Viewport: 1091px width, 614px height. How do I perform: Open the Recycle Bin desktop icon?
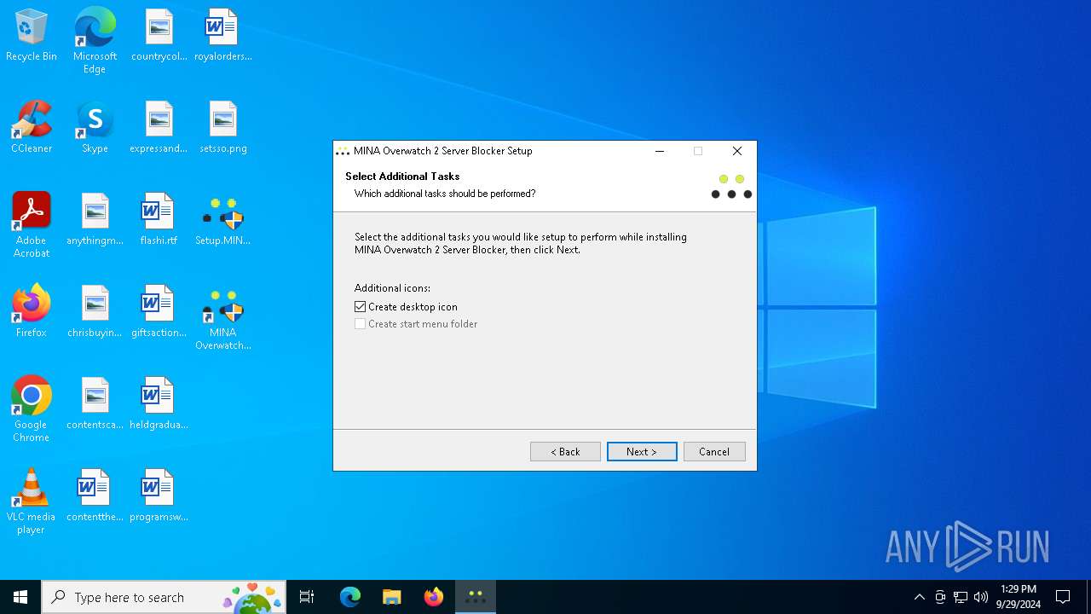[x=32, y=36]
